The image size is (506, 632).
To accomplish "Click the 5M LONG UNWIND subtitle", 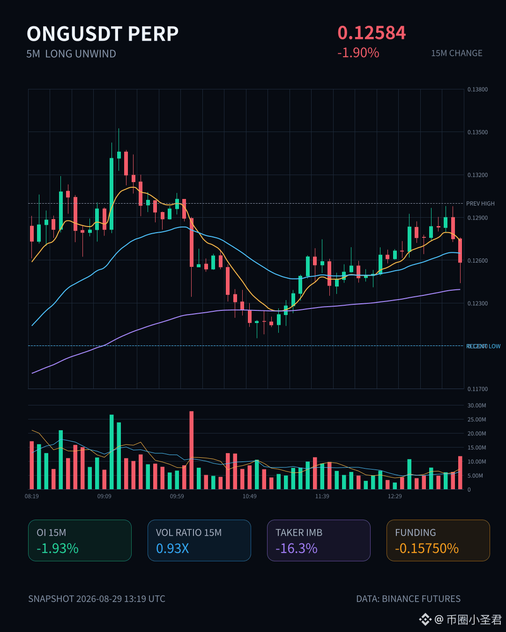I will pyautogui.click(x=71, y=54).
